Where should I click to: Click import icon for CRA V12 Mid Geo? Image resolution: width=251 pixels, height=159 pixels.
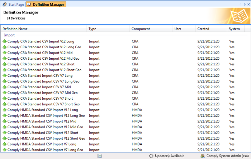(5, 58)
